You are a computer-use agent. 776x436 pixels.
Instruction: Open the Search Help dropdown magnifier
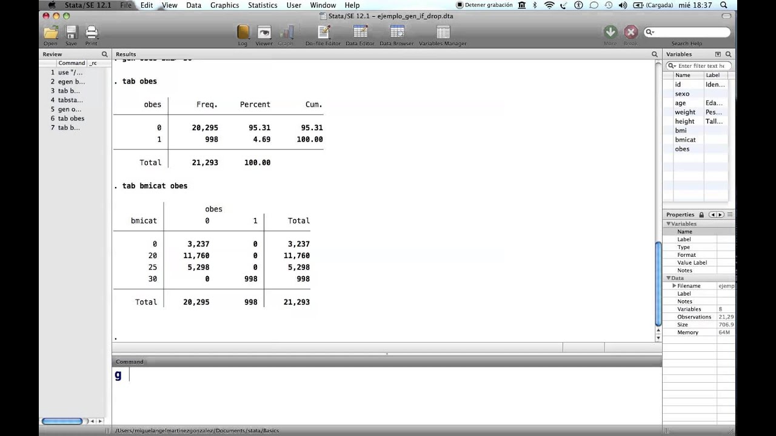[650, 32]
